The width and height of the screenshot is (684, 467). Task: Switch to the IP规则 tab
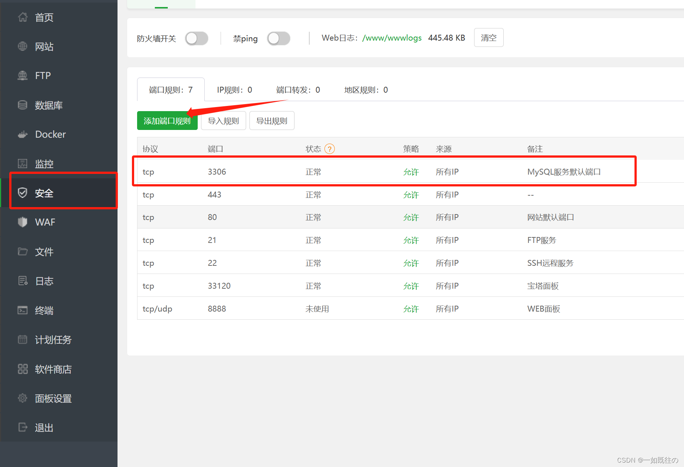pos(235,90)
